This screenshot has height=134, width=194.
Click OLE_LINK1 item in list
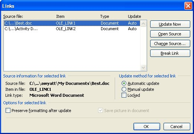pyautogui.click(x=65, y=23)
